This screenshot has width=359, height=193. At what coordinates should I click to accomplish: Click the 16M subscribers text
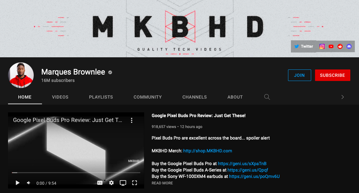(x=58, y=80)
